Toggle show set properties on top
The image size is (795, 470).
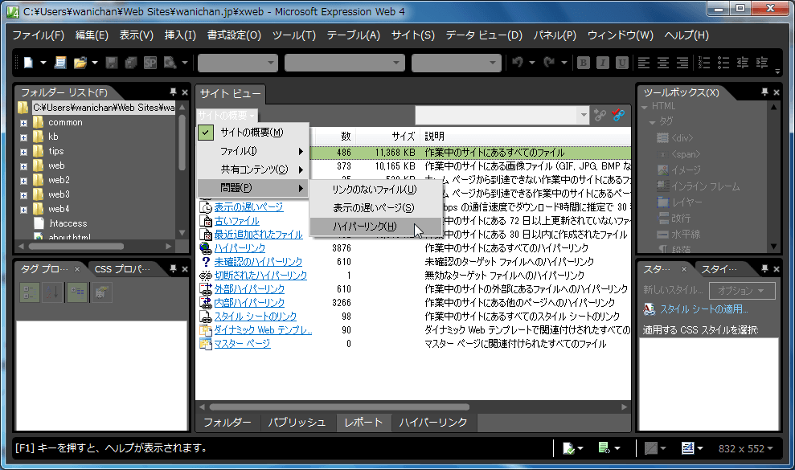(x=77, y=292)
